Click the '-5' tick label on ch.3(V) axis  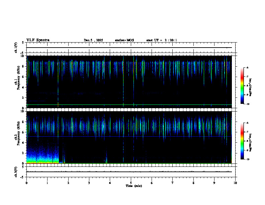[22, 177]
